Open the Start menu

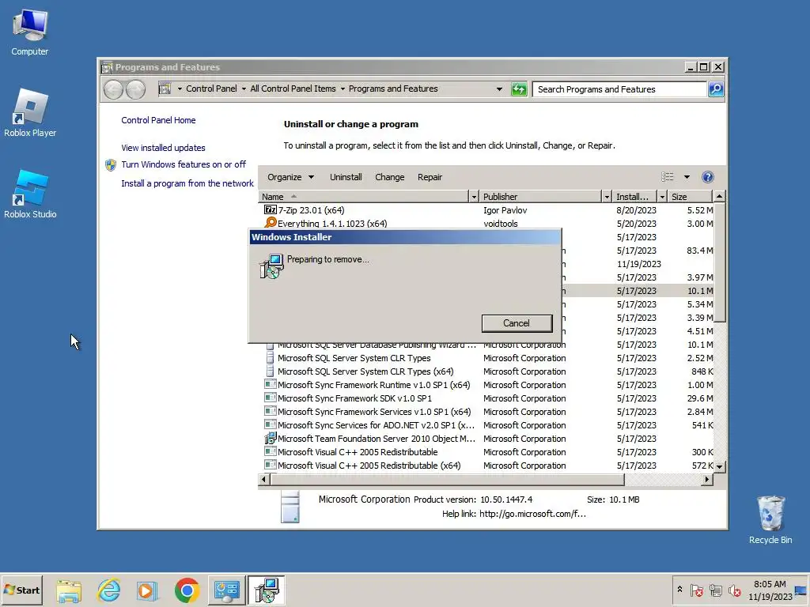pos(21,590)
